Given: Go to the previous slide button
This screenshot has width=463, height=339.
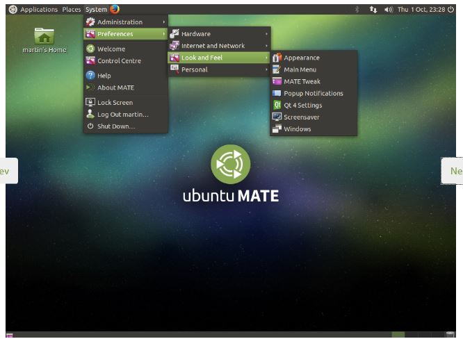Looking at the screenshot, I should pos(8,171).
